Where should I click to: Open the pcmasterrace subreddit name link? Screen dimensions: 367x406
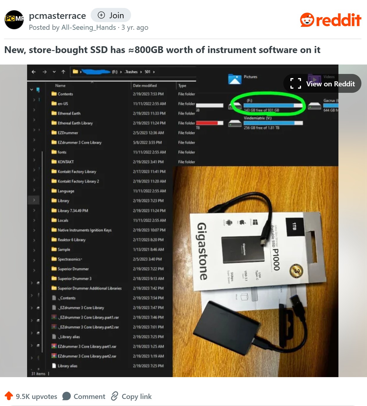tap(57, 16)
